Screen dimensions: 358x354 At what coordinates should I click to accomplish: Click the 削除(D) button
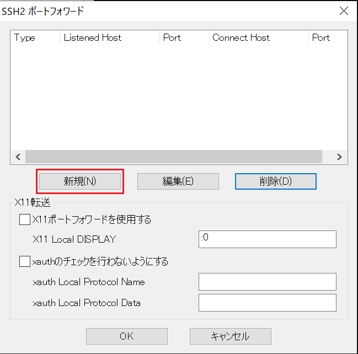point(276,181)
